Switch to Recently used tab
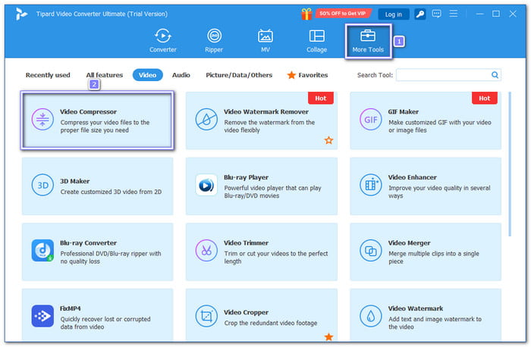 (48, 75)
